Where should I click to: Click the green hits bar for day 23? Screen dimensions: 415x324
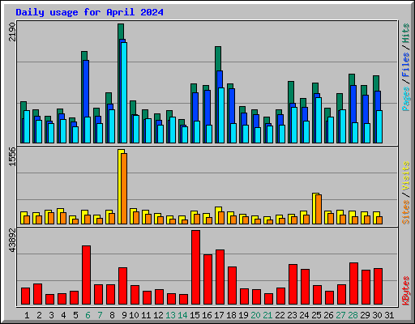point(291,92)
